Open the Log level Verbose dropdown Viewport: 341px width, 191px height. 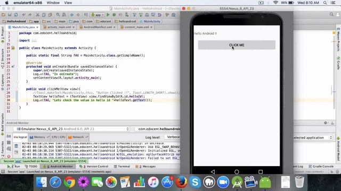click(x=173, y=137)
